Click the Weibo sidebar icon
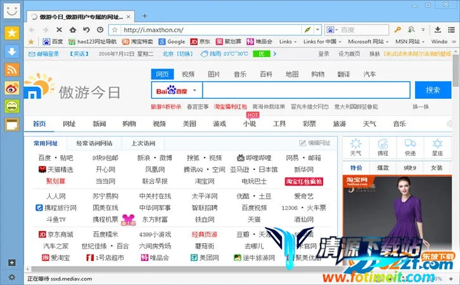 pyautogui.click(x=12, y=88)
